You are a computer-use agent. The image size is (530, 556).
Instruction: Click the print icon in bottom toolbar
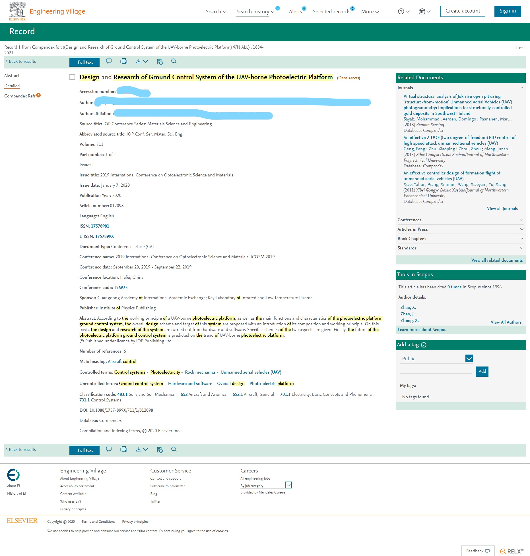[123, 449]
